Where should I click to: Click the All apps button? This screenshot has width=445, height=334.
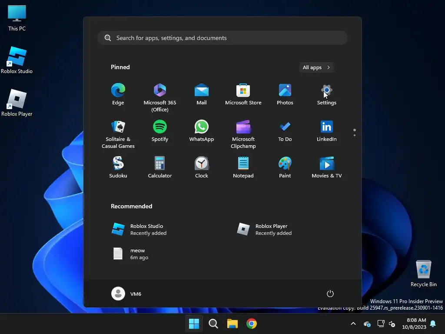click(x=316, y=67)
